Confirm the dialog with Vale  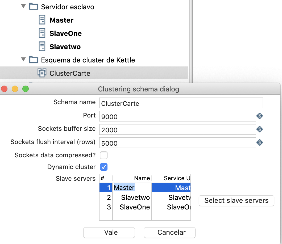pos(109,232)
